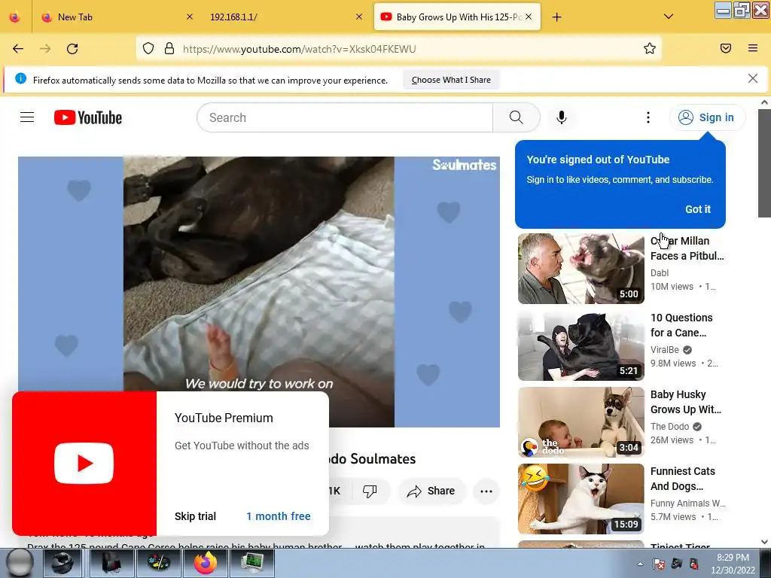
Task: Open tracking protection shield icon
Action: click(148, 49)
